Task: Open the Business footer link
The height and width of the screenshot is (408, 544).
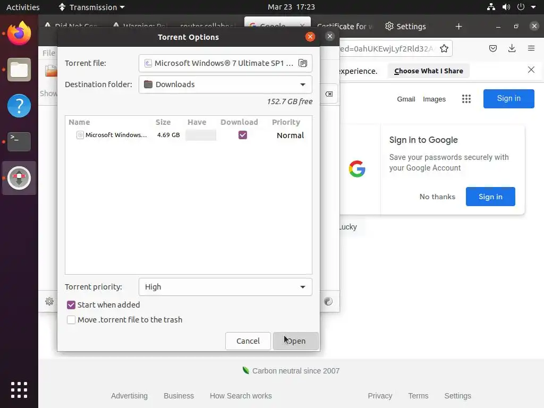Action: [178, 396]
